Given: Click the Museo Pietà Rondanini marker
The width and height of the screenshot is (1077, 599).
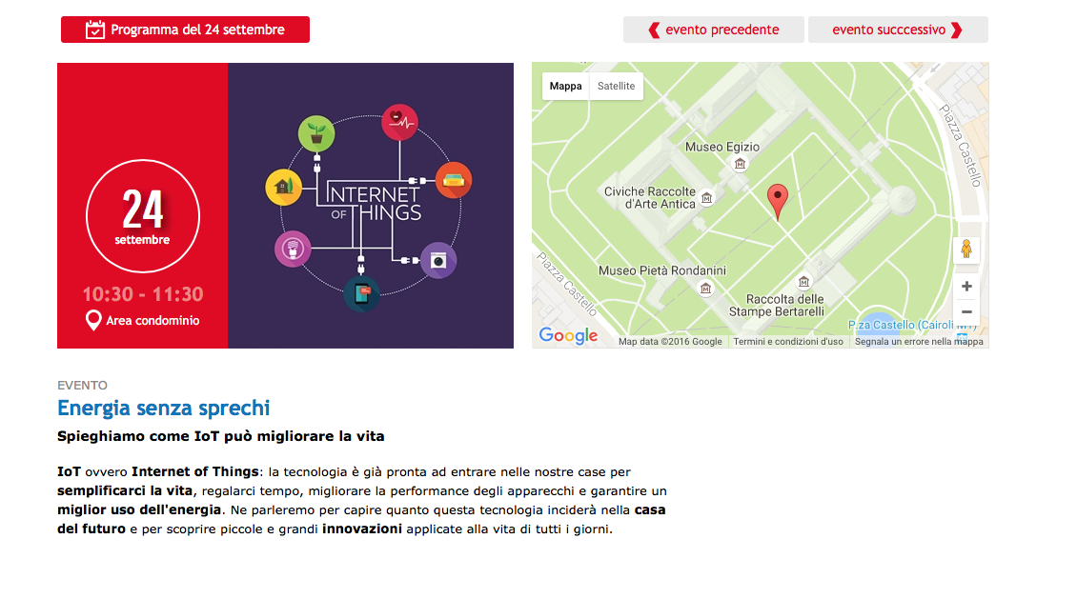Looking at the screenshot, I should (705, 289).
